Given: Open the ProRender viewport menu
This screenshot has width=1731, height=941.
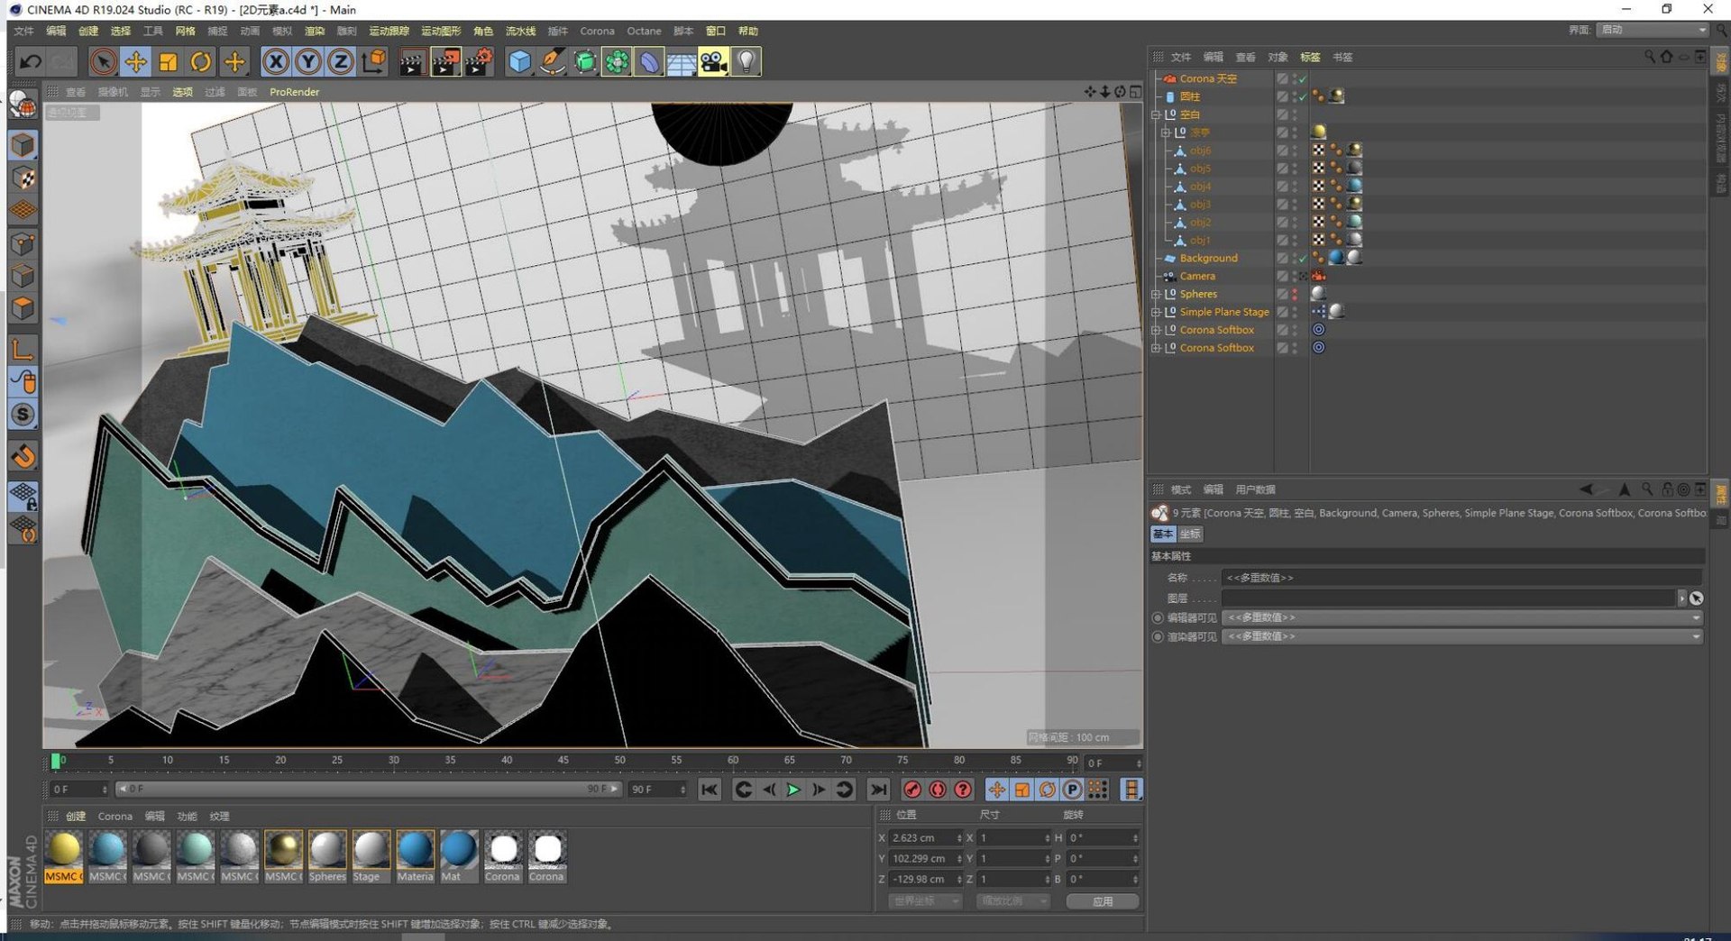Looking at the screenshot, I should point(294,92).
